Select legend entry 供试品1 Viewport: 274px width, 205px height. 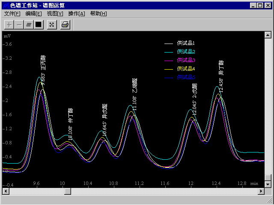click(x=186, y=43)
